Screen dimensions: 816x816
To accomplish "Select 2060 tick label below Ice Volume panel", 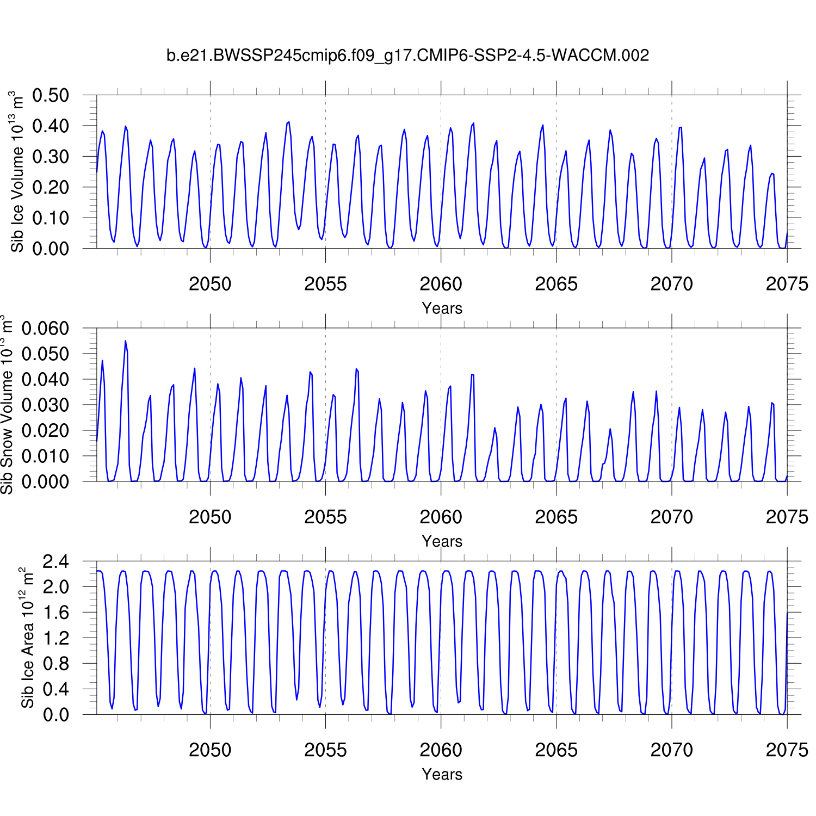I will 441,284.
